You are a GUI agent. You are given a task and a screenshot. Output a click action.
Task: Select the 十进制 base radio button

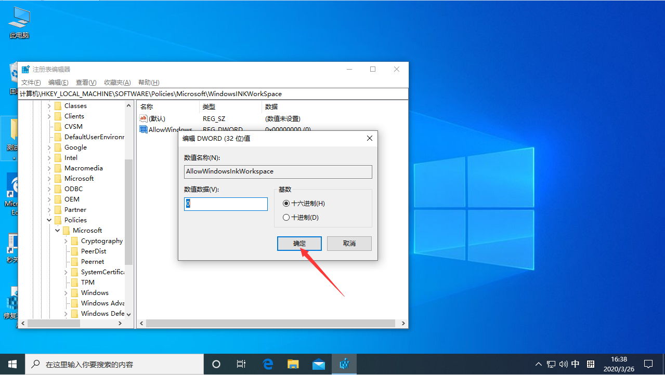pyautogui.click(x=286, y=217)
